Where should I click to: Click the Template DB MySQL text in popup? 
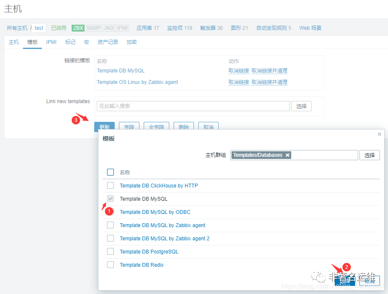[144, 199]
